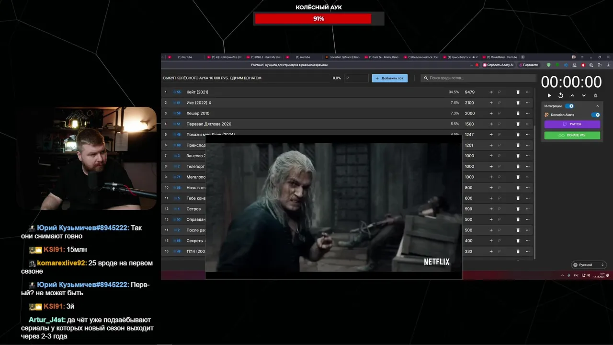Screen dimensions: 613x345
Task: Click the Кейт (2021) lot name
Action: pos(197,92)
